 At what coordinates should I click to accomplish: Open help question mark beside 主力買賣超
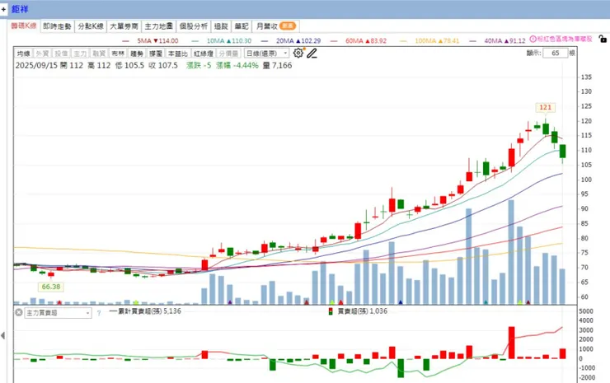pyautogui.click(x=99, y=313)
